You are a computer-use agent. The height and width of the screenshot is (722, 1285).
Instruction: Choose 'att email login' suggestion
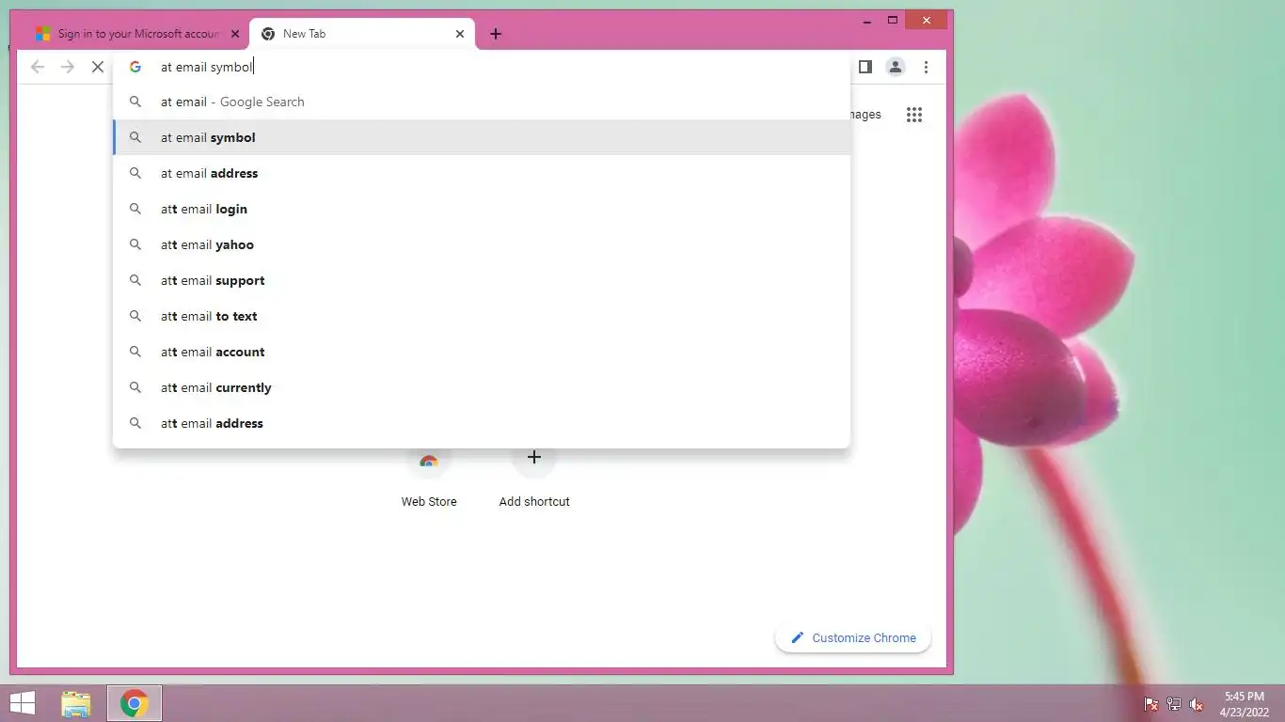pos(482,209)
